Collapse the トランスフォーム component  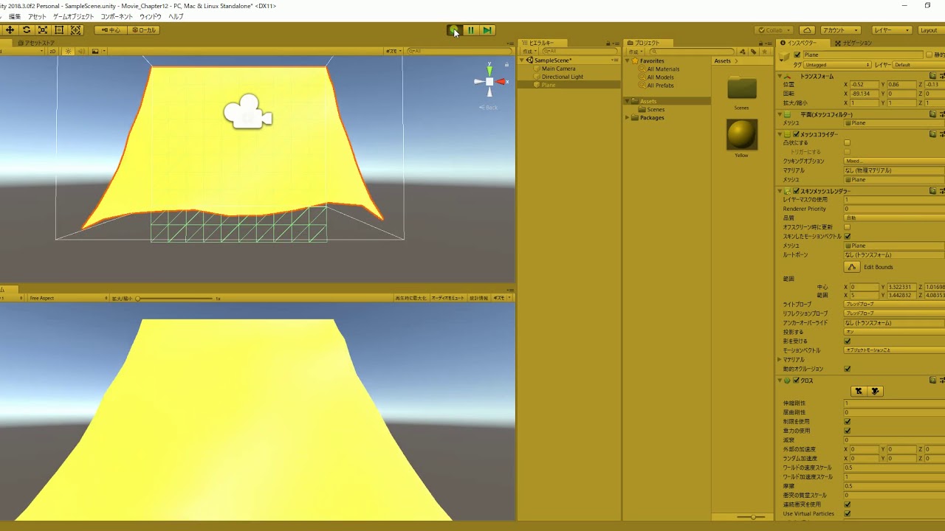(780, 76)
